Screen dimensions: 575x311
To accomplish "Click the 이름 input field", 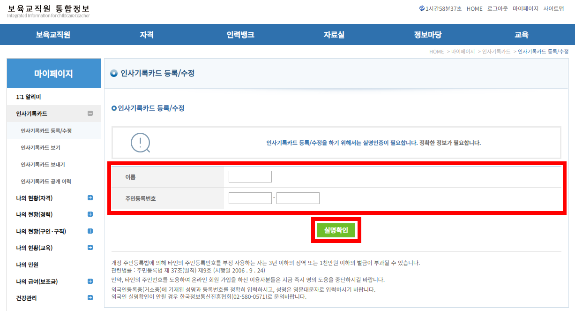I will 250,176.
